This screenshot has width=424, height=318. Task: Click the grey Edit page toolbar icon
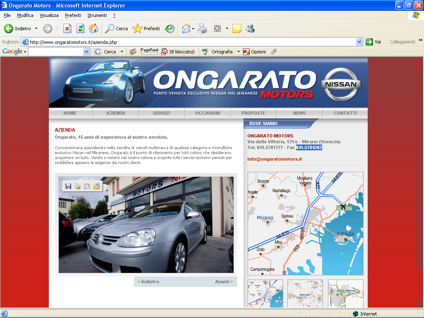[x=217, y=29]
